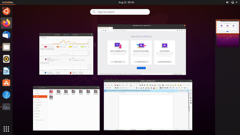Open the font size dropdown in Writer
Viewport: 240px width, 135px height.
tap(134, 88)
